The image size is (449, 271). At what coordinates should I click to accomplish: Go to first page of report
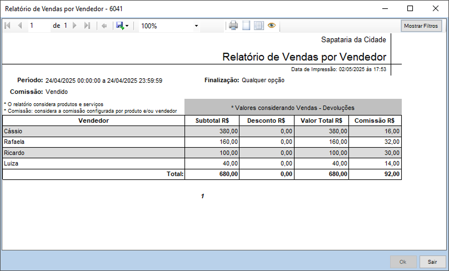[8, 26]
